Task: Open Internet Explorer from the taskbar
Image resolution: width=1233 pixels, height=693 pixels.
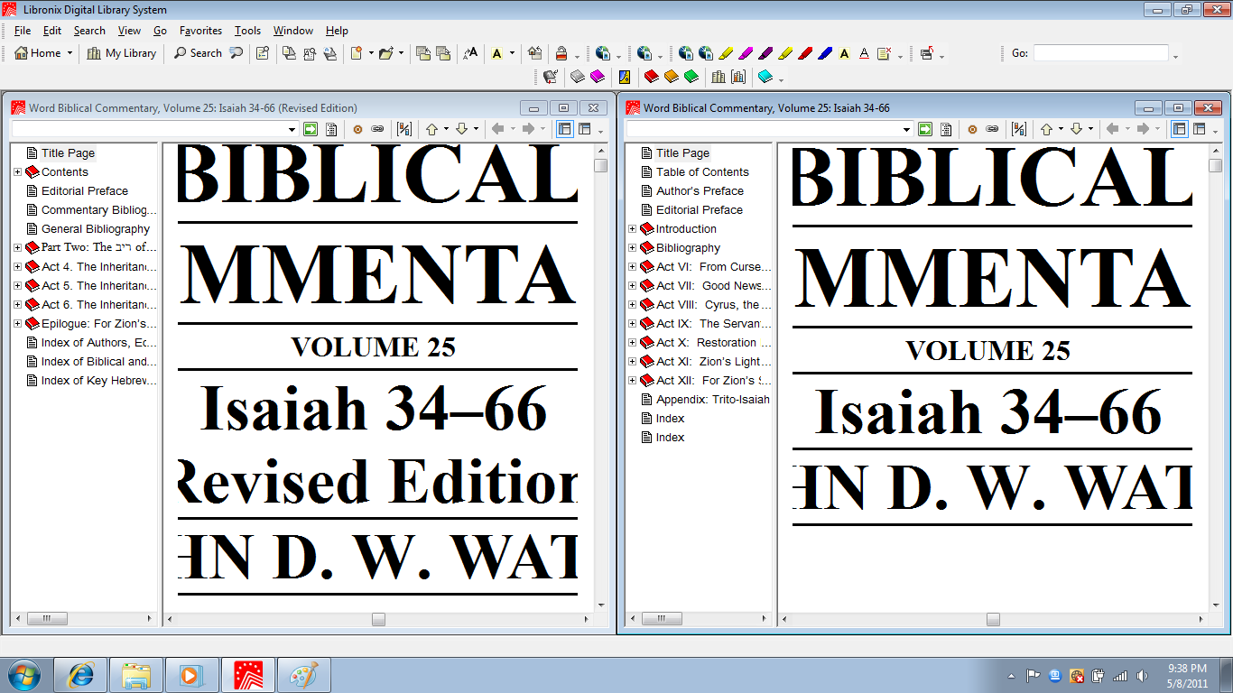Action: [x=81, y=675]
